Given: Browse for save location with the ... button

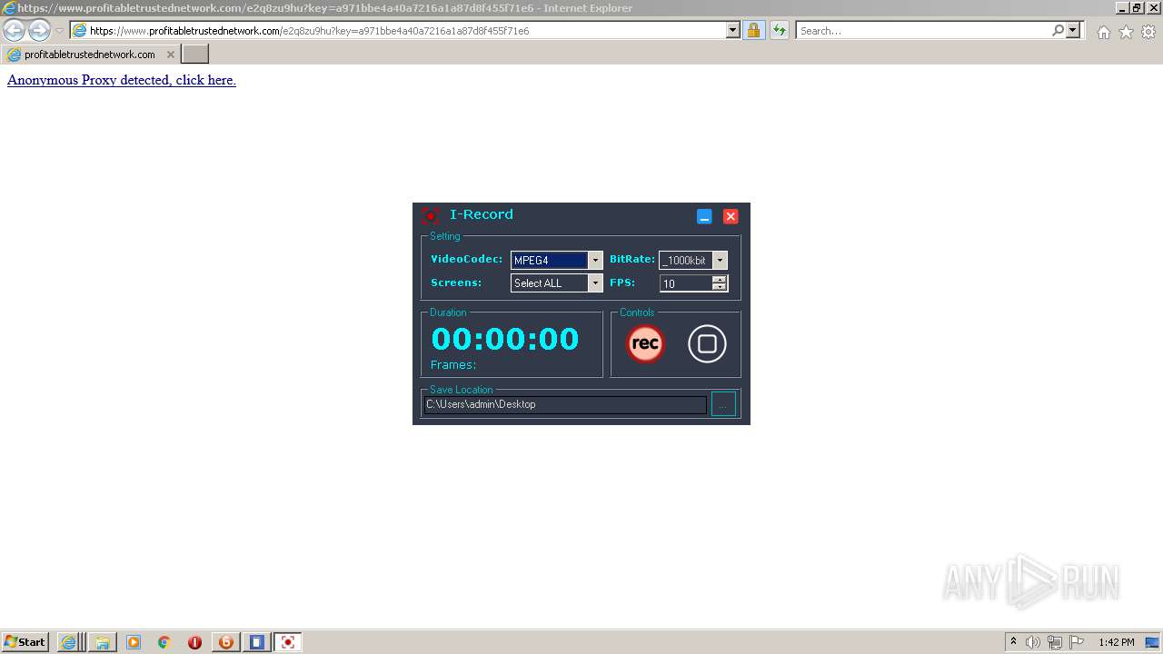Looking at the screenshot, I should tap(723, 404).
